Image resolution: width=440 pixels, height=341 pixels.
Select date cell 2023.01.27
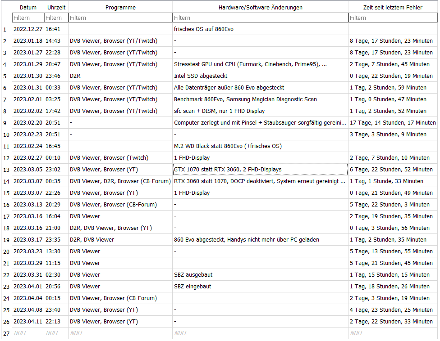(x=28, y=53)
